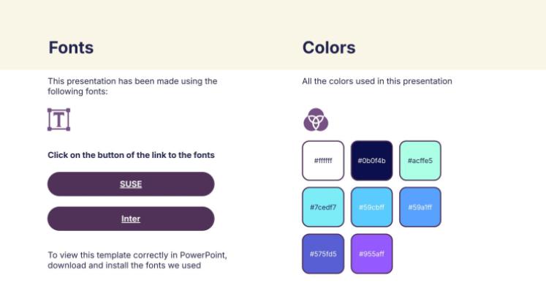546x307 pixels.
Task: Select the white #ffffff swatch
Action: tap(323, 161)
